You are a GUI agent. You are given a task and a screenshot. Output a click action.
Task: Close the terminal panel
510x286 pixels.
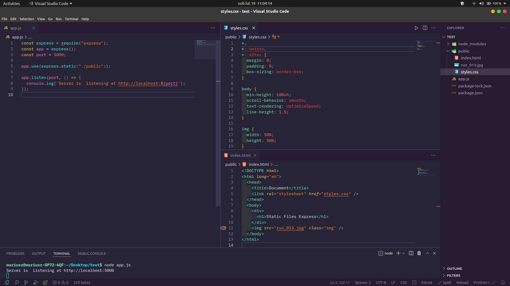[x=435, y=253]
